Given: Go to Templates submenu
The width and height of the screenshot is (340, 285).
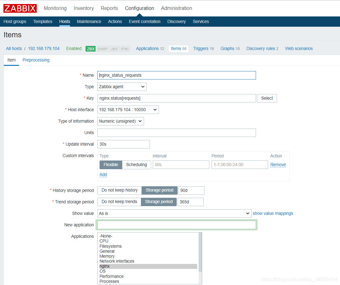Looking at the screenshot, I should point(43,21).
